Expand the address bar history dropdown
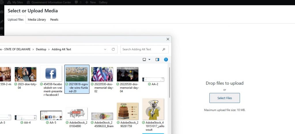This screenshot has height=134, width=295. (x=105, y=49)
